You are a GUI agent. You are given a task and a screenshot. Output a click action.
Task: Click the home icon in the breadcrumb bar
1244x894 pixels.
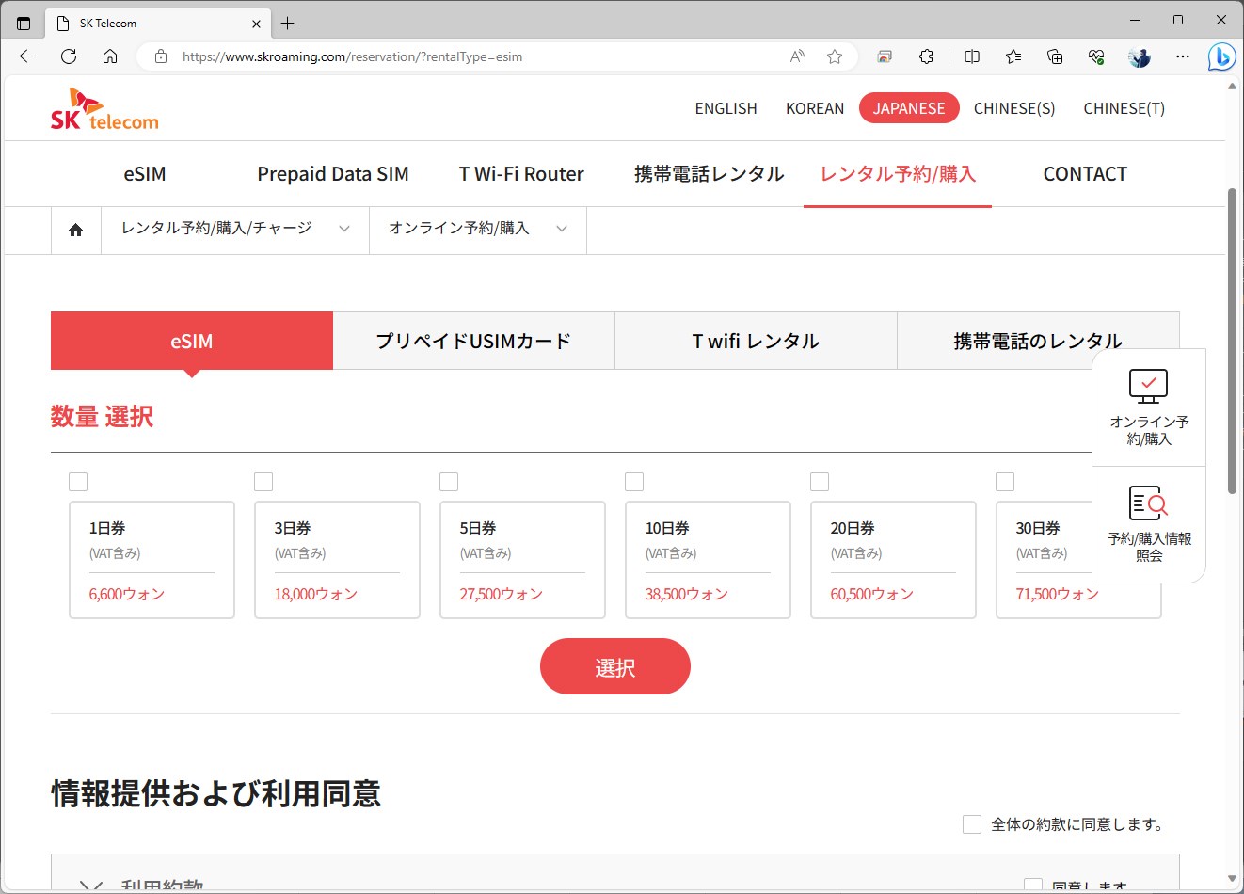tap(75, 230)
